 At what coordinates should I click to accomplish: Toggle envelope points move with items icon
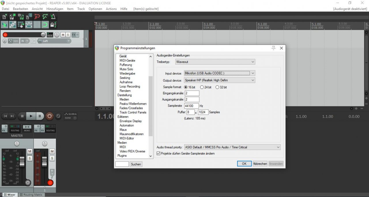click(29, 25)
